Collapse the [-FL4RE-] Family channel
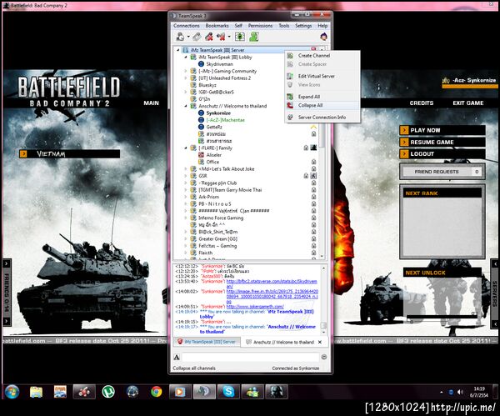This screenshot has height=416, width=500. [186, 148]
